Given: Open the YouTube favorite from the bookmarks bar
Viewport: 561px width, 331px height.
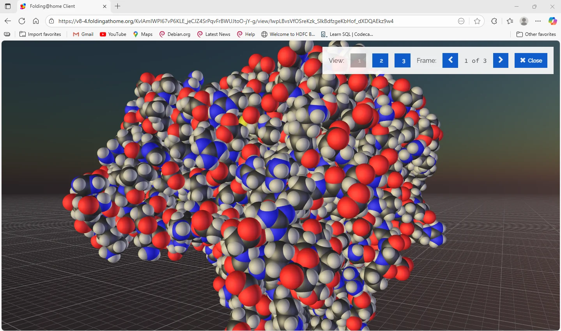Looking at the screenshot, I should (113, 34).
